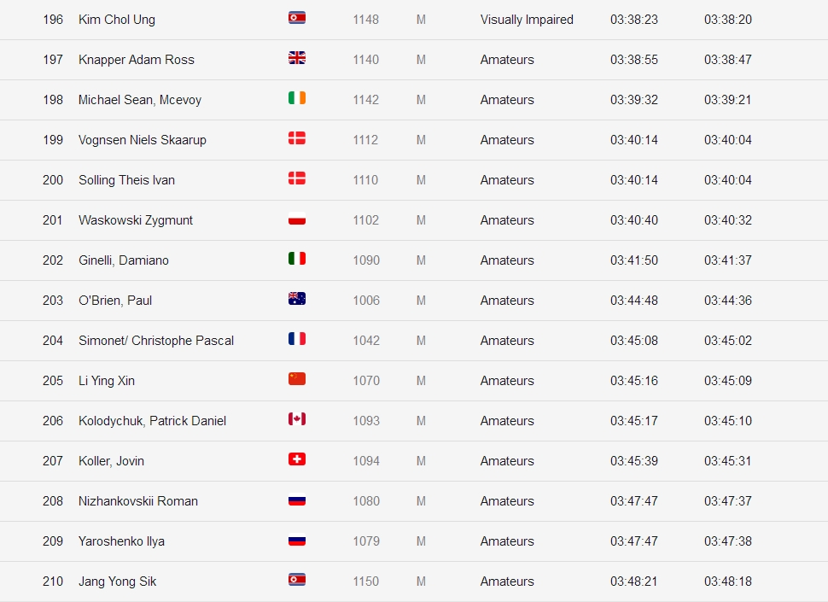Viewport: 828px width, 602px height.
Task: Open runner name Solling Theis Ivan
Action: point(126,180)
